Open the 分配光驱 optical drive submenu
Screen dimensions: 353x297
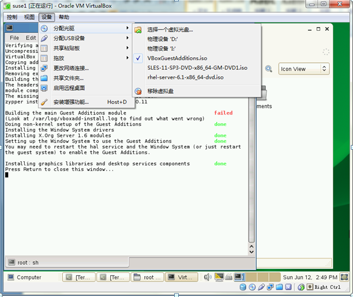(87, 28)
